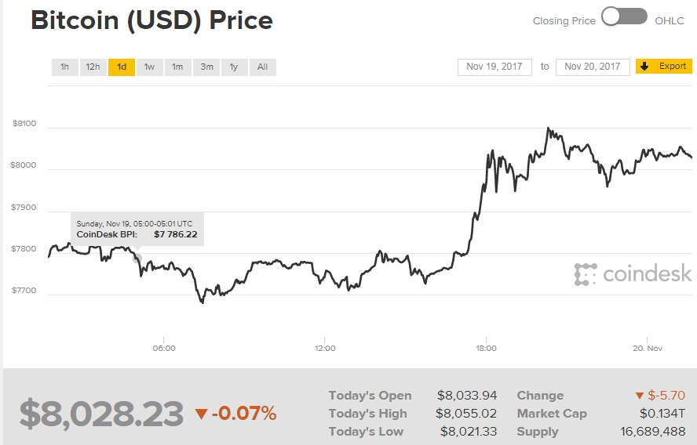
Task: Click the 06:00 mark on time axis
Action: pos(164,348)
